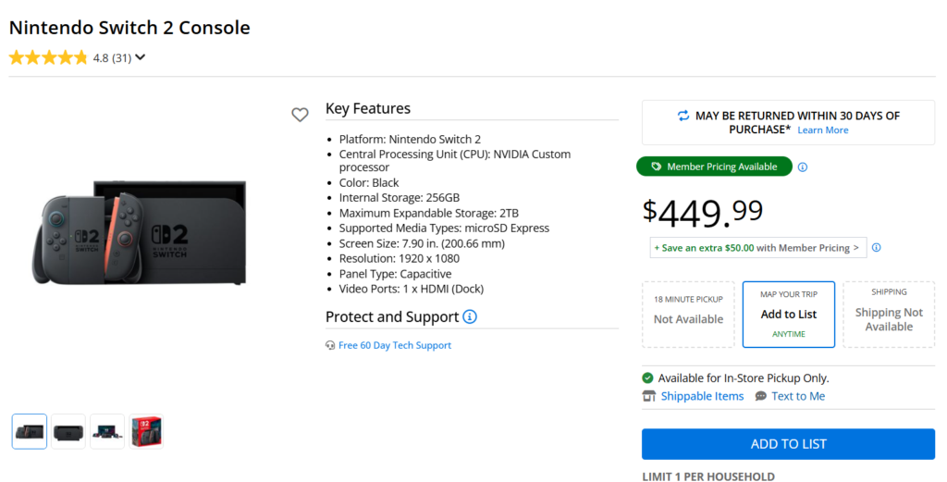This screenshot has width=947, height=482.
Task: Click the chat bubble icon beside Text to Me
Action: pos(760,396)
